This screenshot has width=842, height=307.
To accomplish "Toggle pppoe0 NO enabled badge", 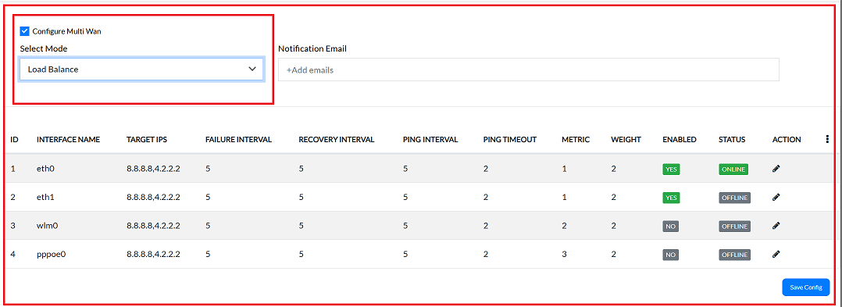I will (x=670, y=255).
